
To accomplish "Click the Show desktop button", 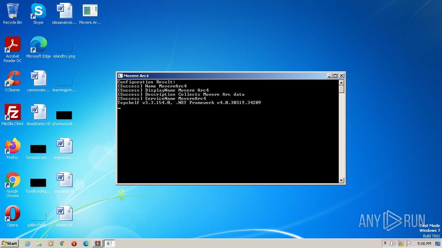I will [x=439, y=244].
